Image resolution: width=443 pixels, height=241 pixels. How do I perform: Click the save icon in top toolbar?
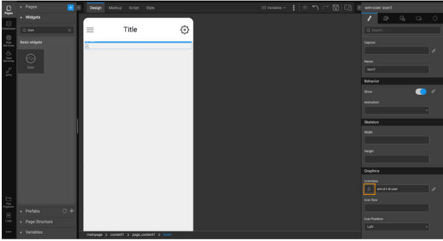click(x=335, y=8)
